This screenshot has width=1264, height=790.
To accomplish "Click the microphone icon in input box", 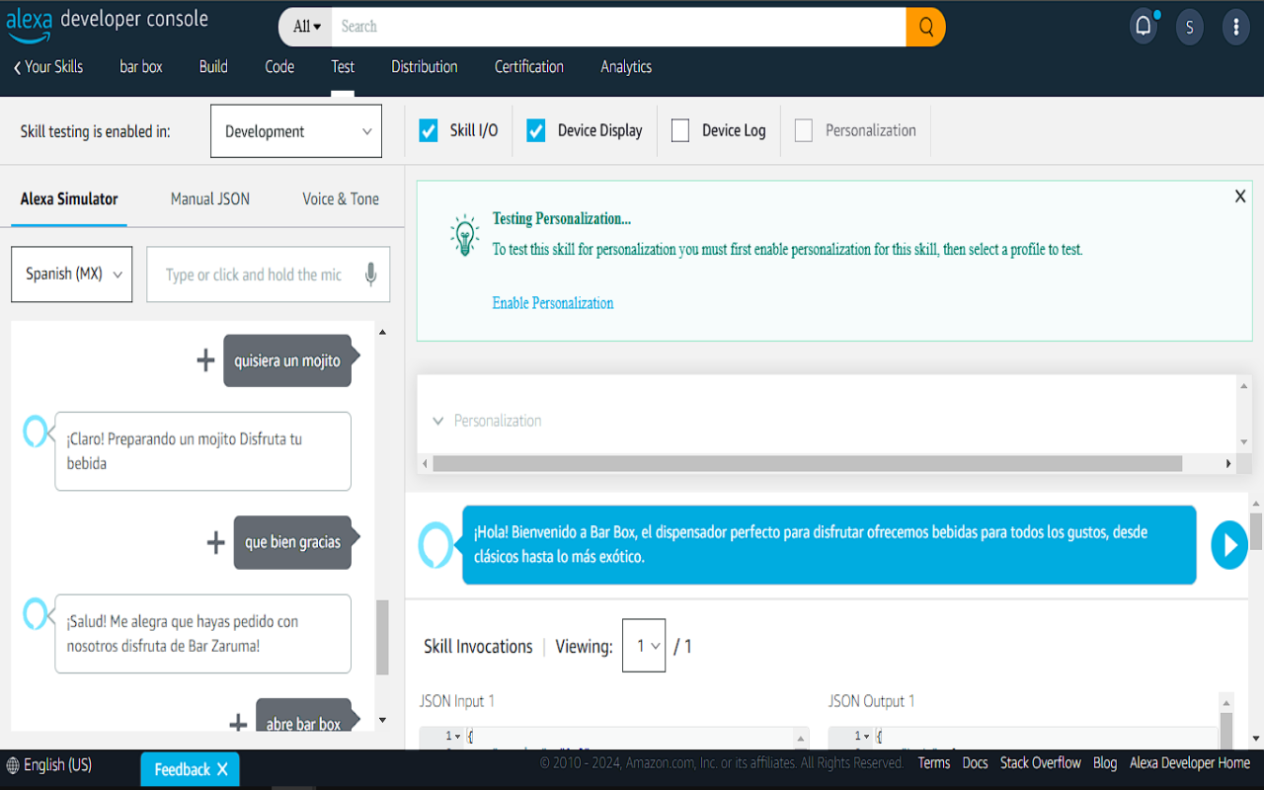I will pyautogui.click(x=370, y=275).
